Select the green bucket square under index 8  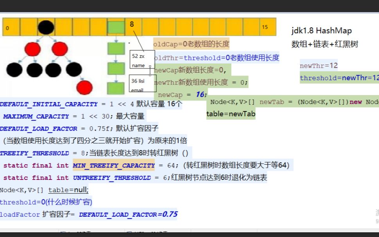point(116,27)
